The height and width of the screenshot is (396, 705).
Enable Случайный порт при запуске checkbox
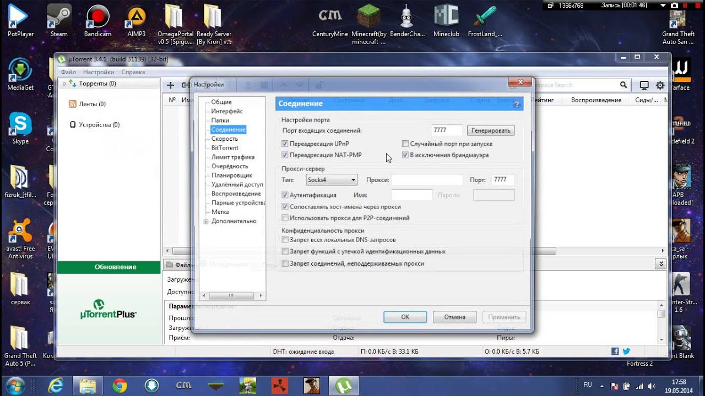405,144
